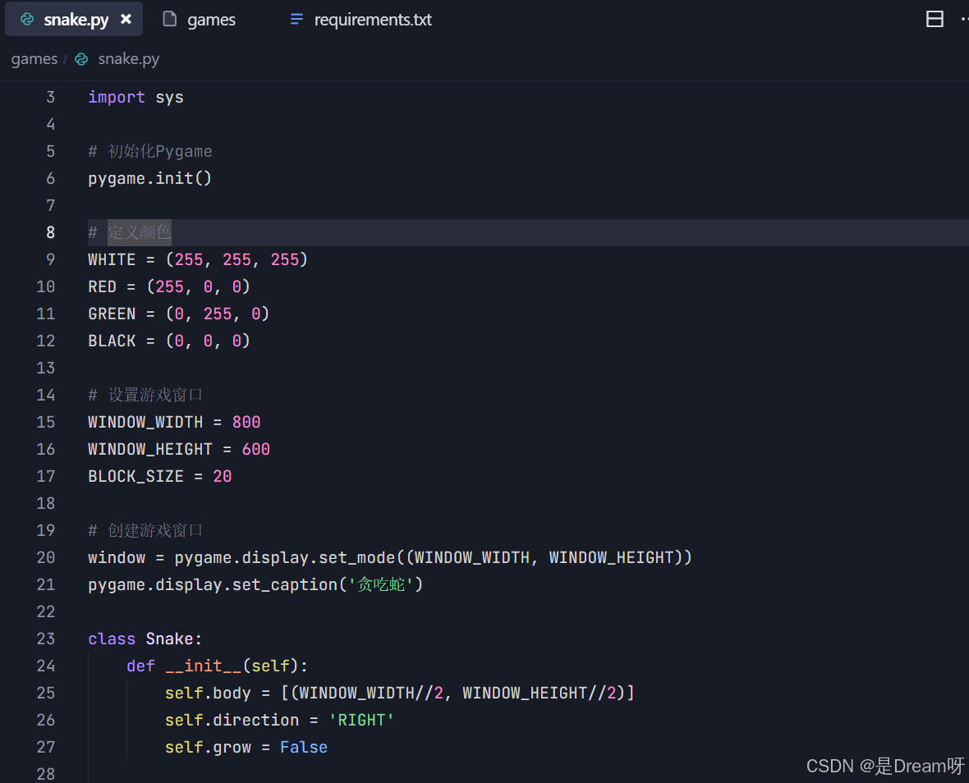Click the text file icon on requirements.txt tab
969x783 pixels.
coord(296,19)
